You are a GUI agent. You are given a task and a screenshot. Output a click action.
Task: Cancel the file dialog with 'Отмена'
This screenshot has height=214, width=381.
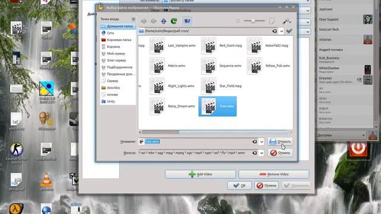click(280, 153)
